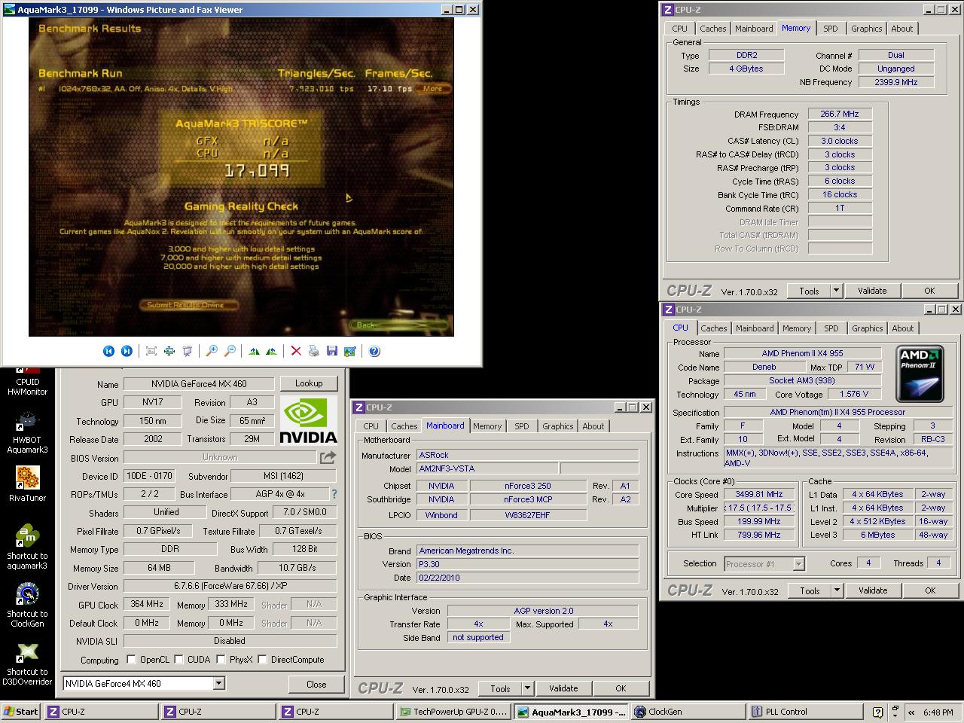Click OK in Mainboard CPU-Z window
Viewport: 964px width, 723px height.
621,688
